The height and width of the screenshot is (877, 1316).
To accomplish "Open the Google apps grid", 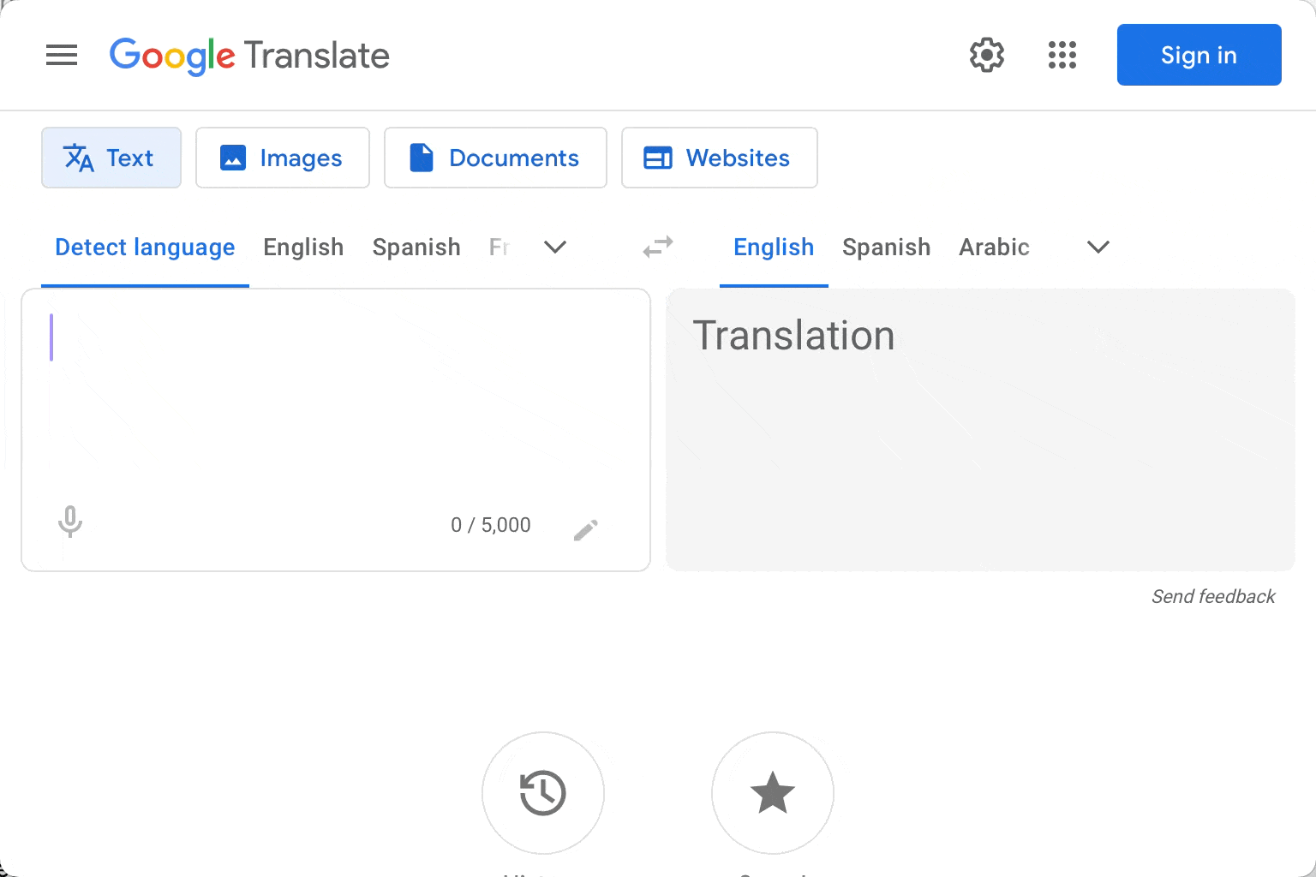I will (1062, 56).
